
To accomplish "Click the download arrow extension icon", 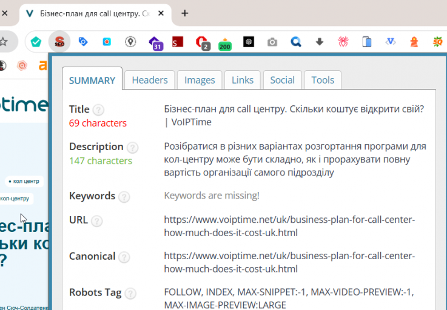I will 320,42.
